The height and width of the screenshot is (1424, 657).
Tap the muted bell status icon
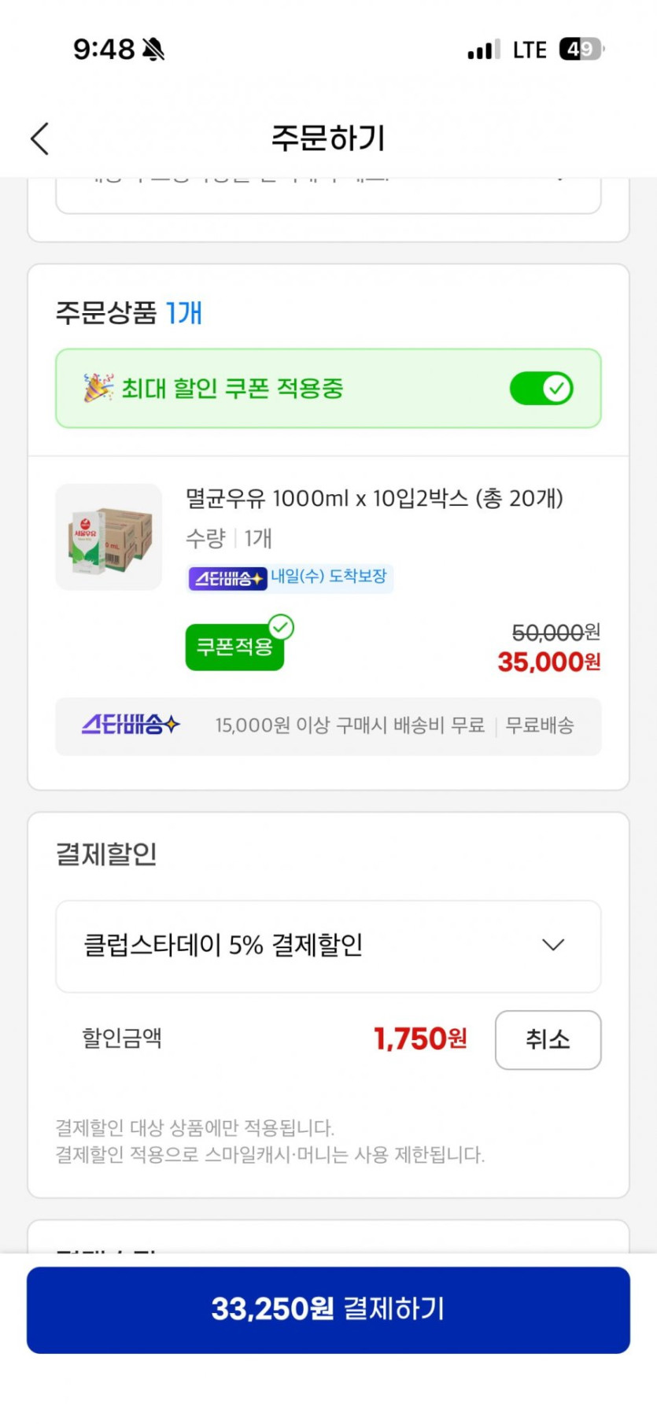click(x=153, y=50)
